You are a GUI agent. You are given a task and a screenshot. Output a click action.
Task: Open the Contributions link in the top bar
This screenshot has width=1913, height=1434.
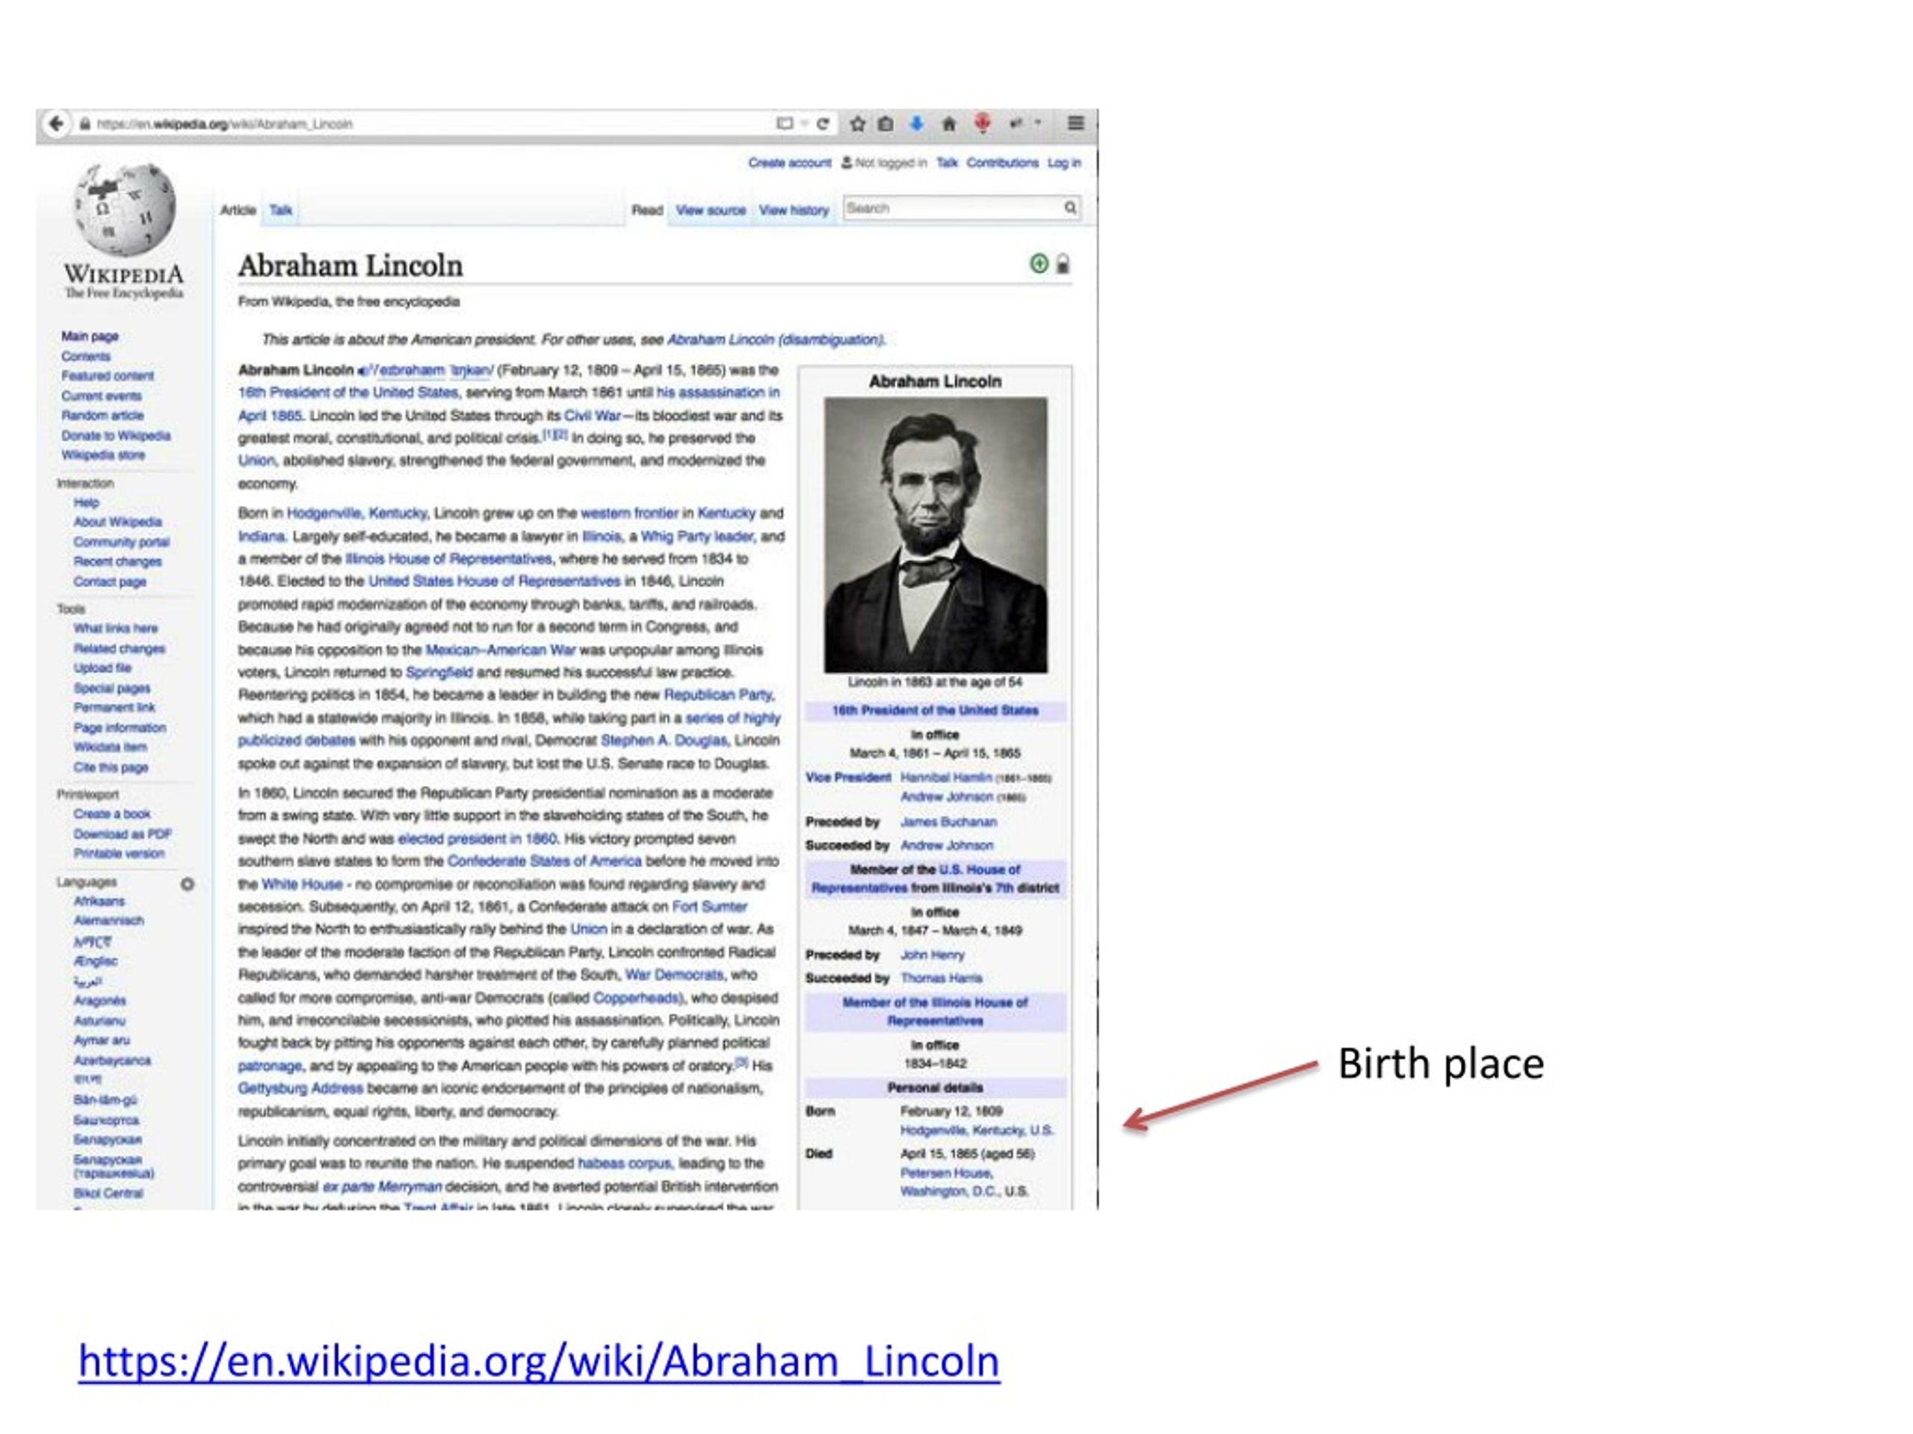1002,163
